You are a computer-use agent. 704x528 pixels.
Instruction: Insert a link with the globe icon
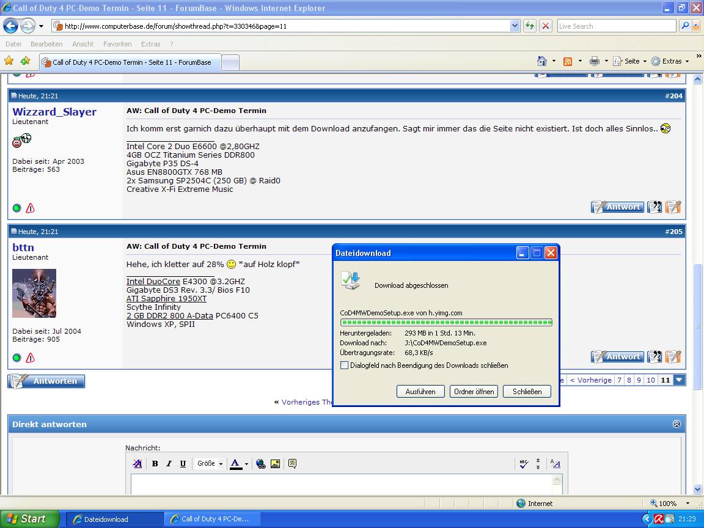pyautogui.click(x=261, y=464)
